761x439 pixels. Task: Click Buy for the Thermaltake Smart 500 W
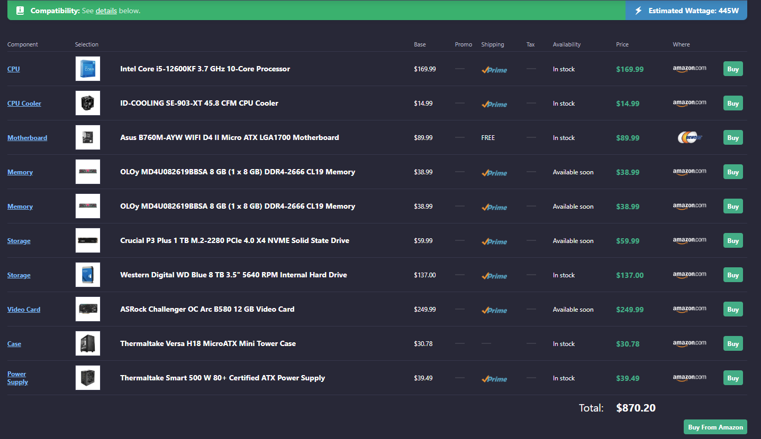[733, 378]
